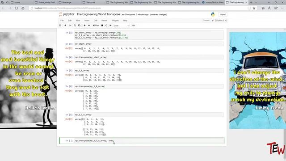Click the browser forward arrow
This screenshot has width=286, height=161.
point(10,8)
